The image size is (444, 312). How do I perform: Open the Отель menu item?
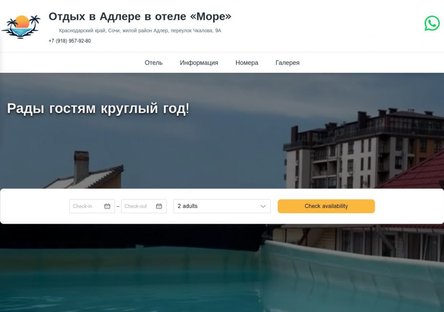click(x=153, y=63)
